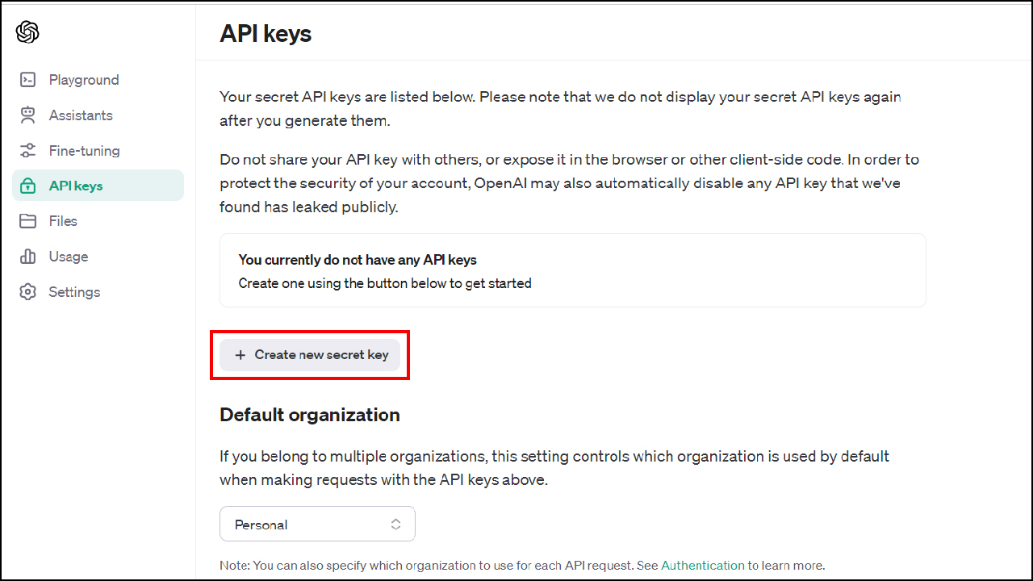Create new secret key
Image resolution: width=1033 pixels, height=581 pixels.
coord(321,355)
